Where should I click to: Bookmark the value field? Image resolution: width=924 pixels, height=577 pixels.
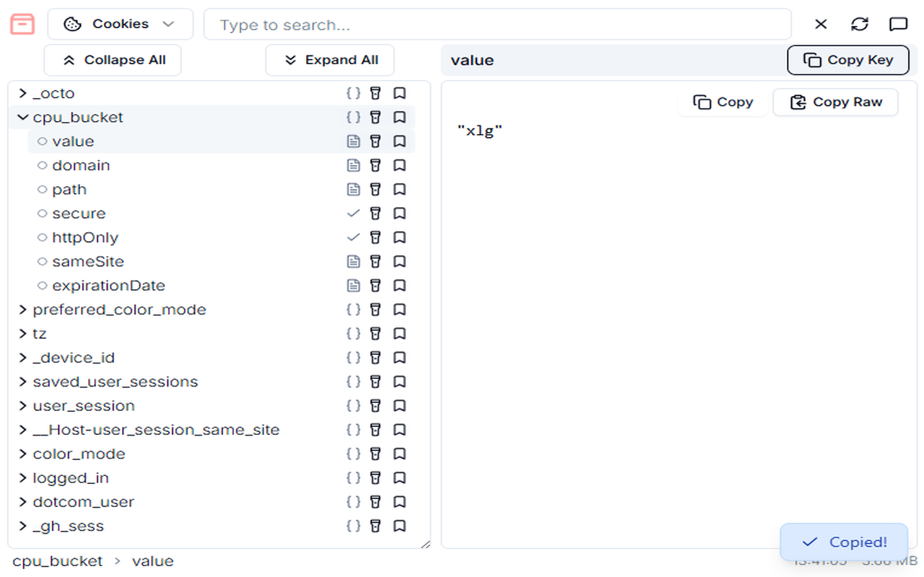point(400,141)
